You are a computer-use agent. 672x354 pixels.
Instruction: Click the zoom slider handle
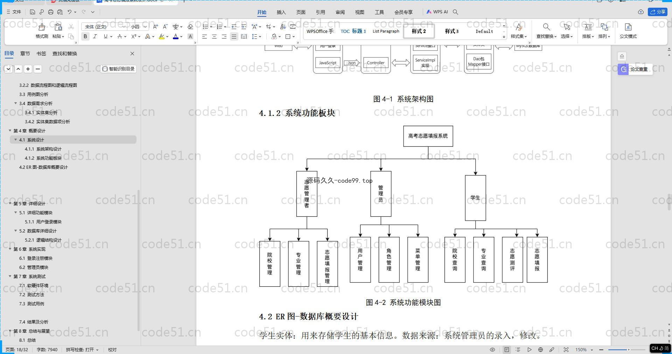click(x=629, y=349)
